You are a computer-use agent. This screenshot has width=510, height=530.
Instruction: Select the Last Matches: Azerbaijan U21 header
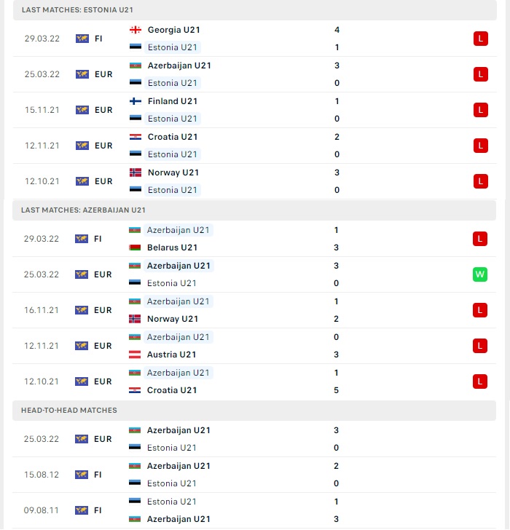point(254,210)
